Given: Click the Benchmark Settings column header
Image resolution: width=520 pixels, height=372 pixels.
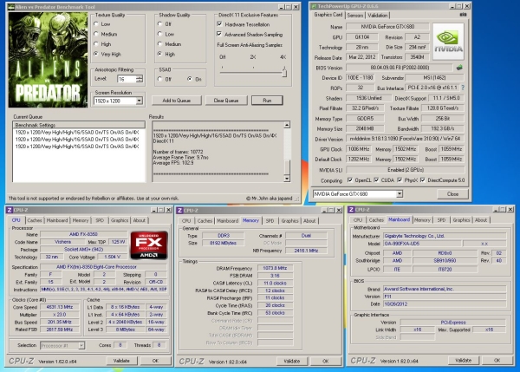Looking at the screenshot, I should (x=79, y=125).
